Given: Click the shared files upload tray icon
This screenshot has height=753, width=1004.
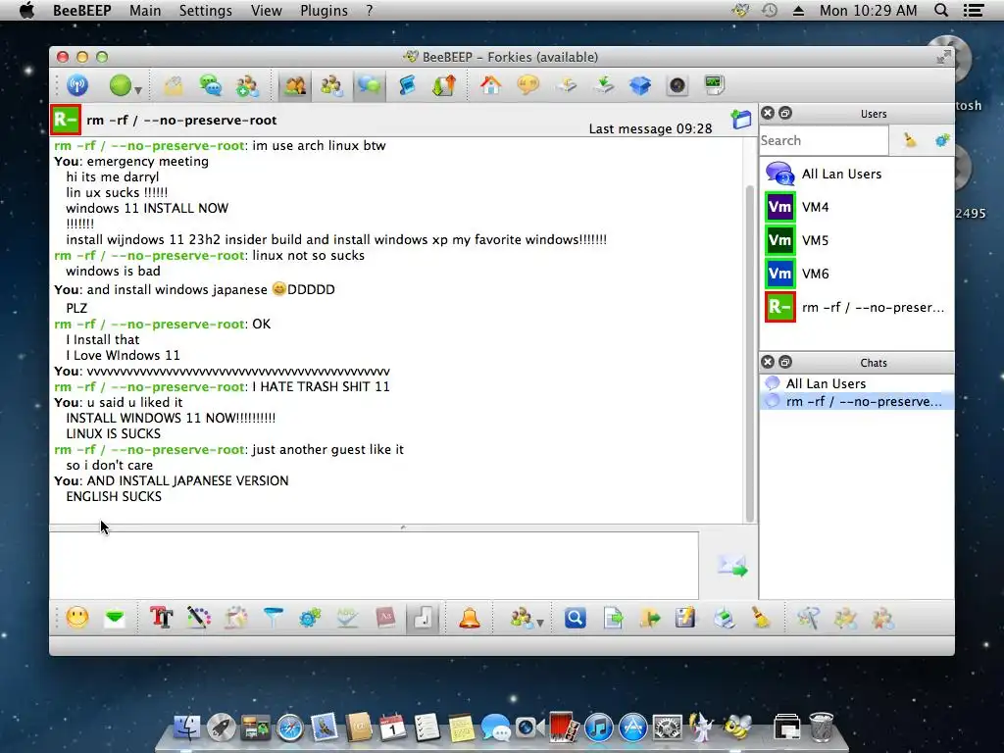Looking at the screenshot, I should pos(566,85).
